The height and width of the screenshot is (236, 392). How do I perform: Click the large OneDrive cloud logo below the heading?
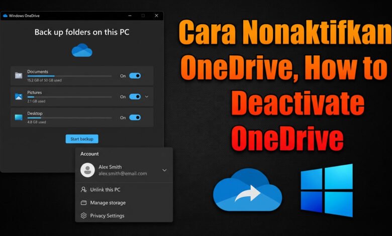pos(82,50)
